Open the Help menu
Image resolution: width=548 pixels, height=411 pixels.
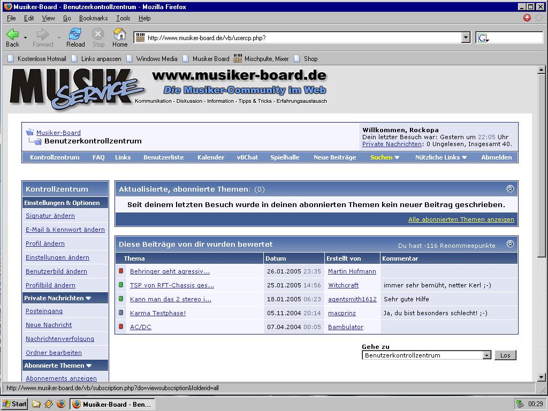coord(144,18)
